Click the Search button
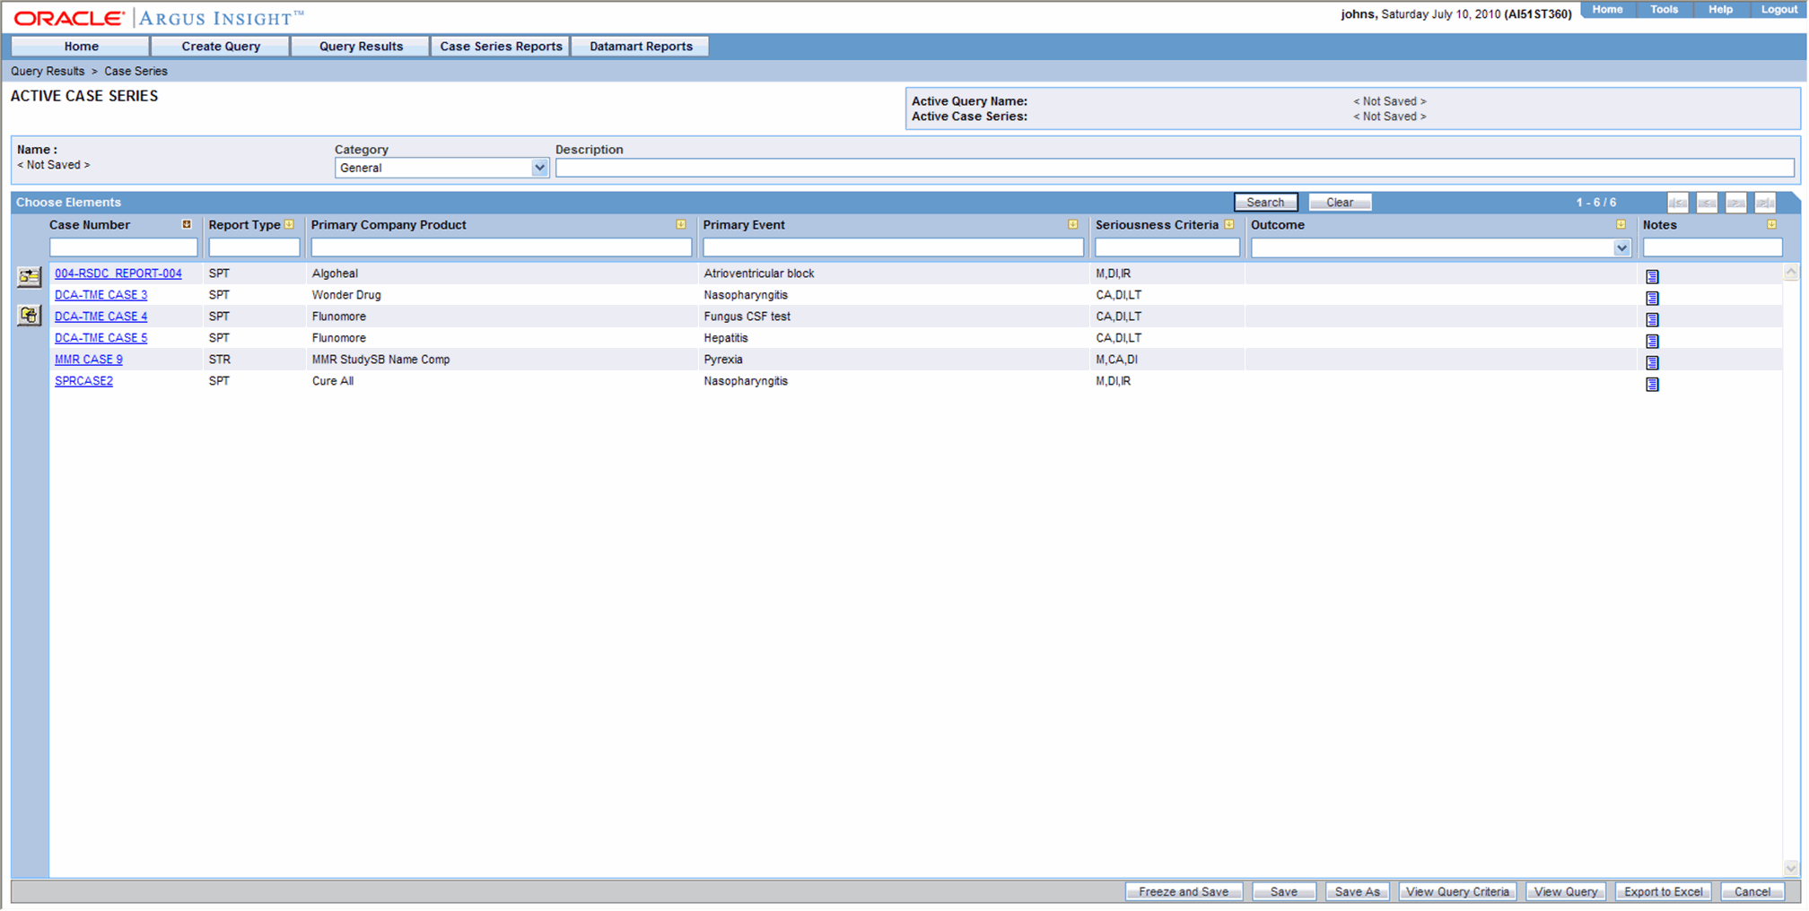The height and width of the screenshot is (911, 1809). click(1265, 203)
